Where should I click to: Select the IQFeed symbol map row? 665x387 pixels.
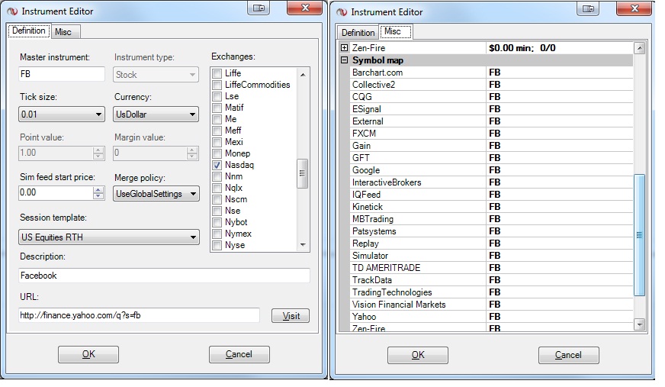[x=492, y=195]
